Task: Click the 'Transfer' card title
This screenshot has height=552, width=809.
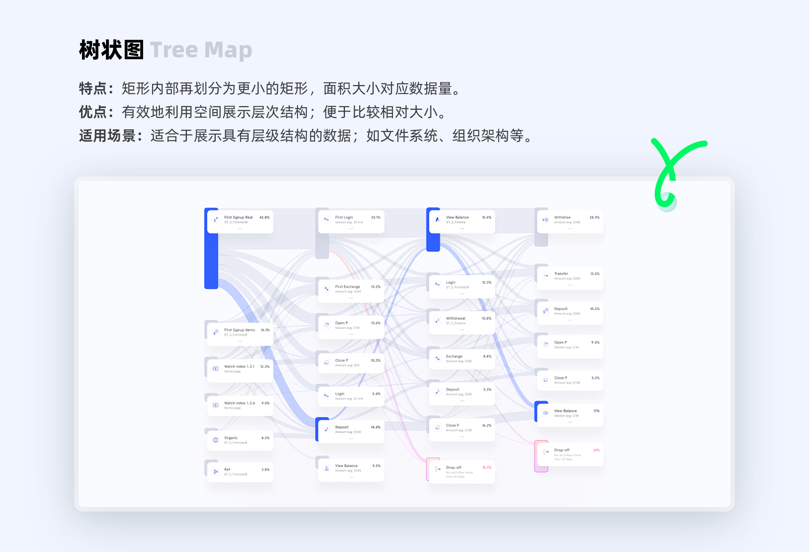Action: [561, 274]
